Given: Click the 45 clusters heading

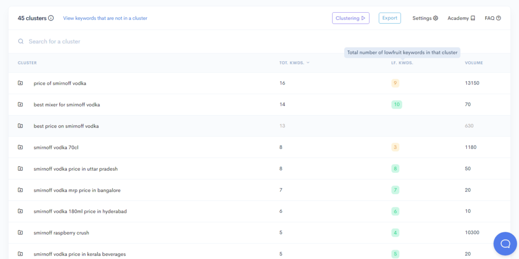Looking at the screenshot, I should click(x=32, y=18).
